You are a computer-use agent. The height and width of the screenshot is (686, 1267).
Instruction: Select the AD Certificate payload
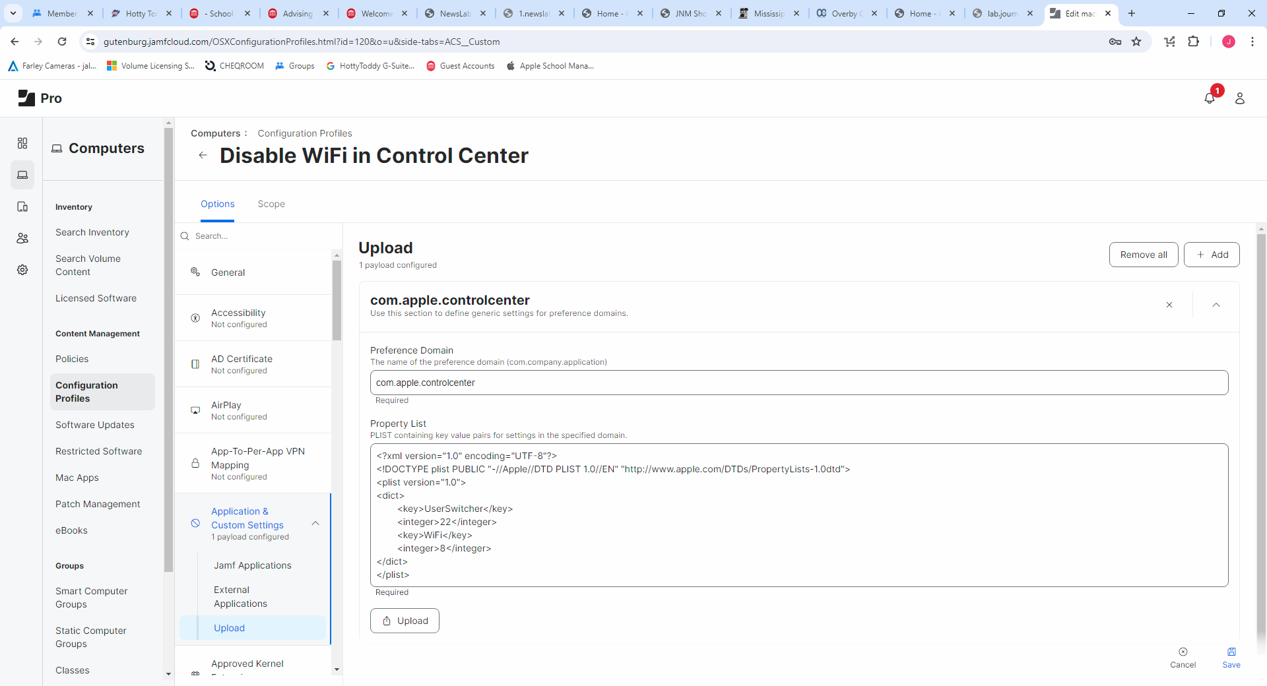click(x=253, y=364)
